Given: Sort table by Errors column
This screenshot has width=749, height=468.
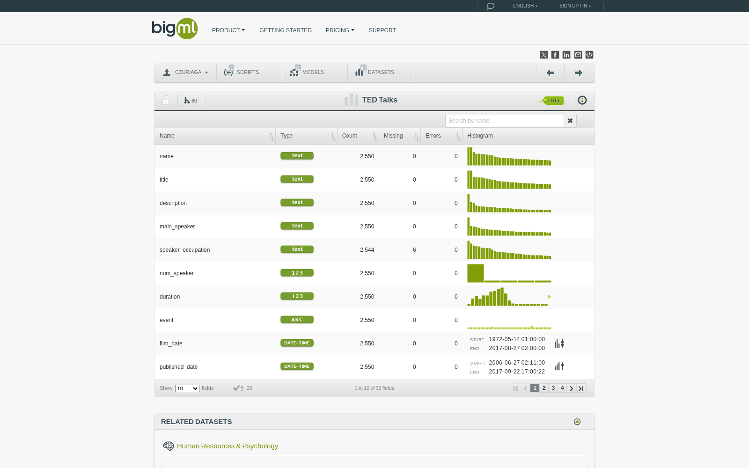Looking at the screenshot, I should coord(441,136).
